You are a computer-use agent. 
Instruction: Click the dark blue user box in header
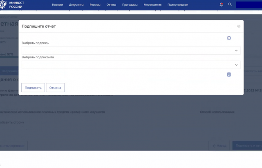(249, 5)
